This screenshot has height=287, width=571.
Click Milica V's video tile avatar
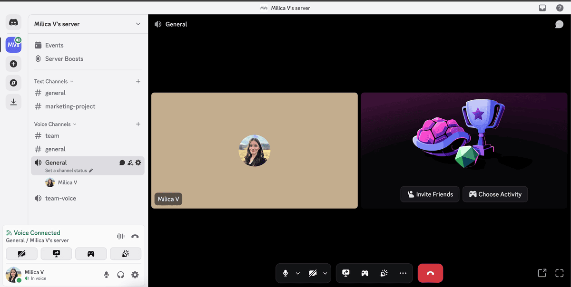[255, 150]
